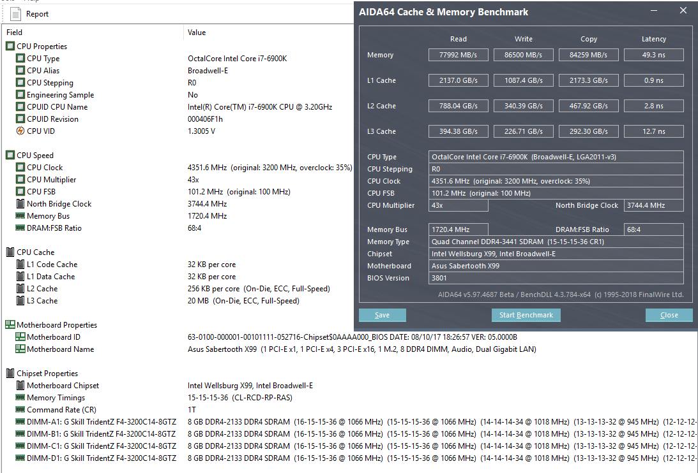This screenshot has height=473, width=698.
Task: Click the CPU Speed group icon
Action: 10,155
